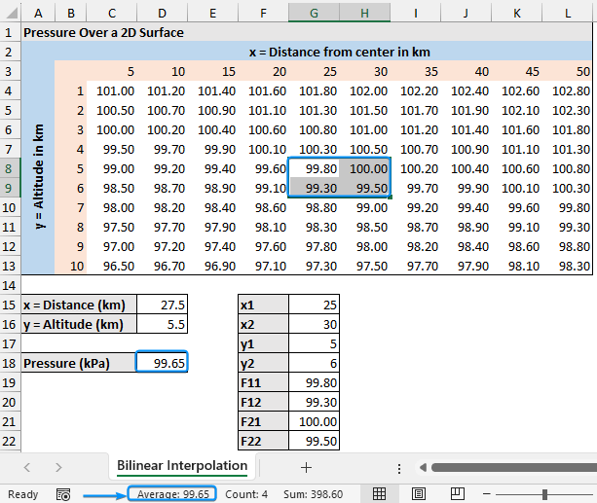Select the y2 value cell 6
Image resolution: width=597 pixels, height=503 pixels.
coord(314,363)
